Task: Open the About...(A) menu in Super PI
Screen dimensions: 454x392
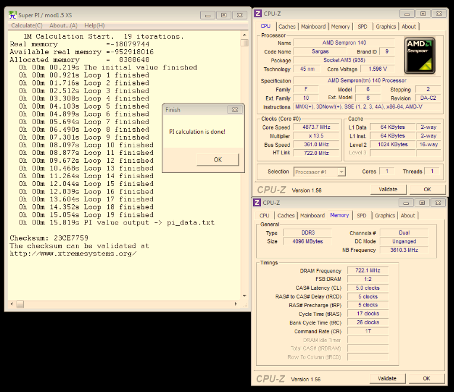Action: 64,26
